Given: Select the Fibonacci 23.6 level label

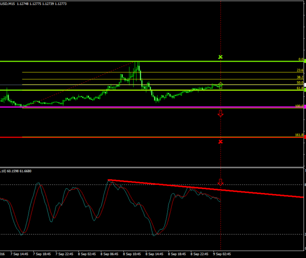Looking at the screenshot, I should [x=300, y=70].
